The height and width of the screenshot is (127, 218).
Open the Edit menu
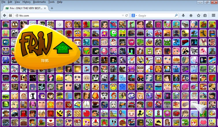[10, 2]
